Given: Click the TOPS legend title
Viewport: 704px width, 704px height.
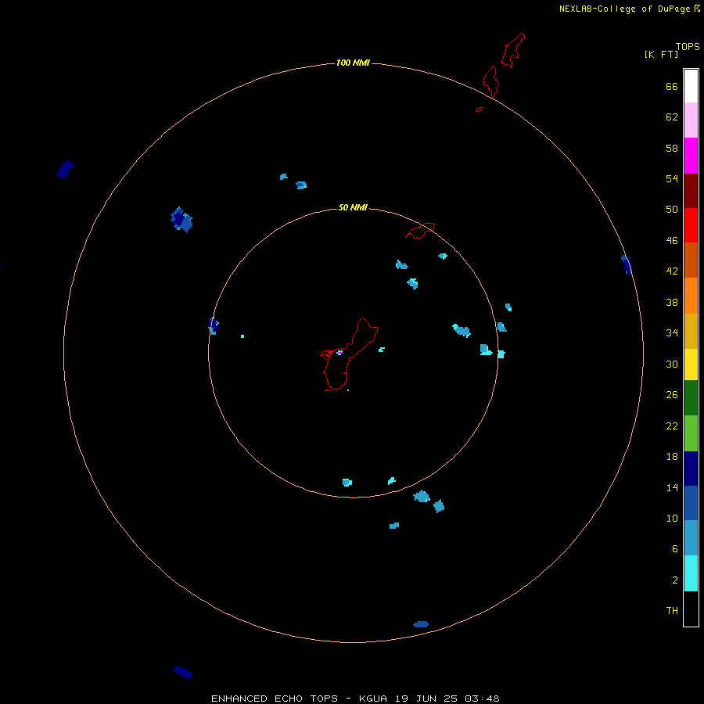Looking at the screenshot, I should [688, 46].
